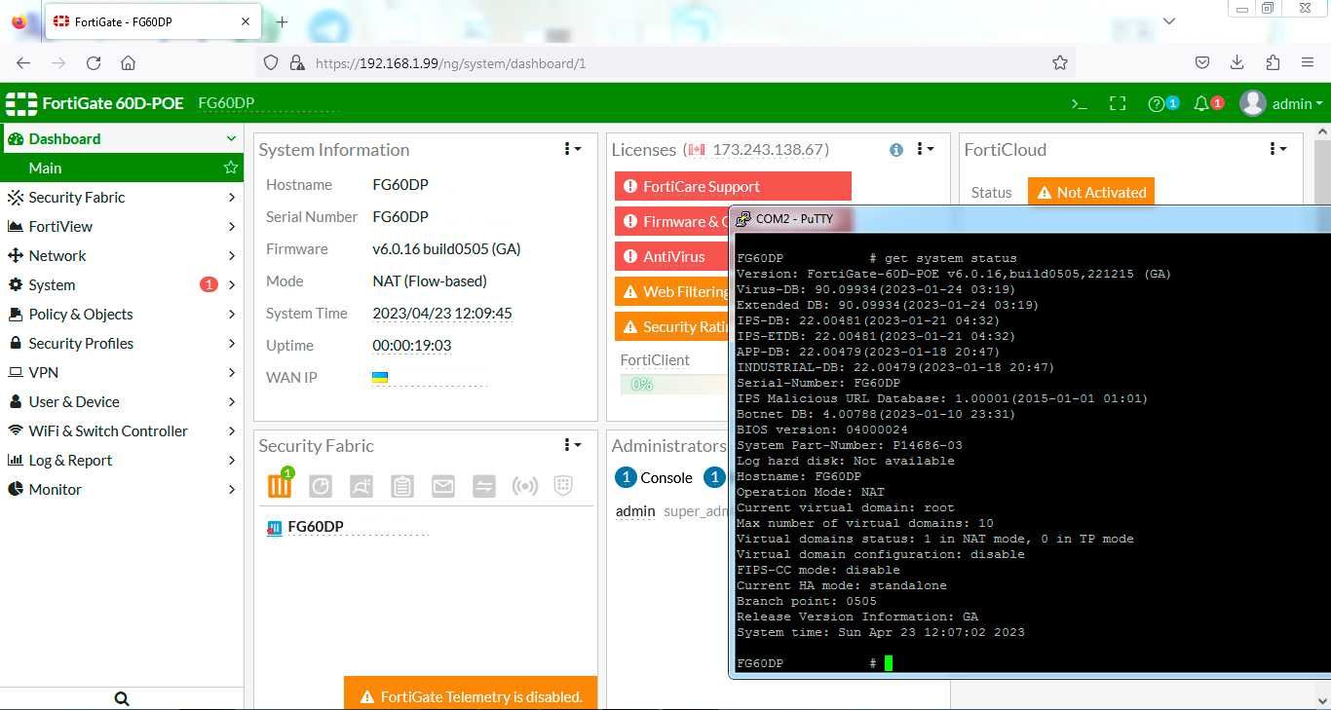Click the COM2 - PuTTY title bar
This screenshot has height=710, width=1331.
1030,219
